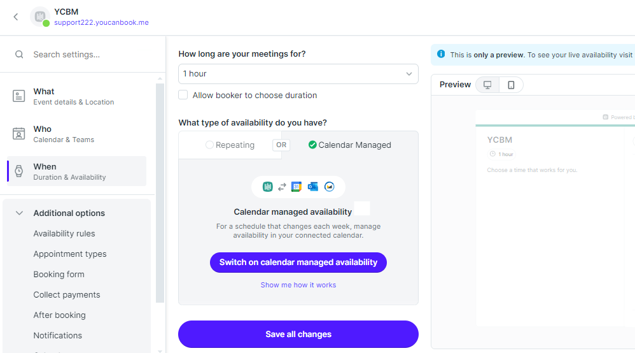
Task: Click the Google Calendar icon
Action: point(297,187)
